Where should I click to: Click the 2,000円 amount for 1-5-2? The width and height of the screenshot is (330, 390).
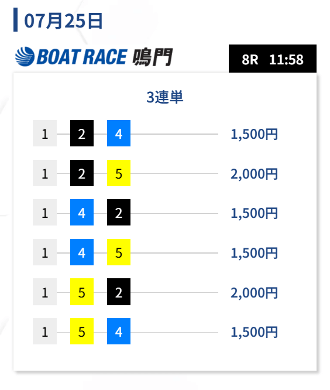254,293
